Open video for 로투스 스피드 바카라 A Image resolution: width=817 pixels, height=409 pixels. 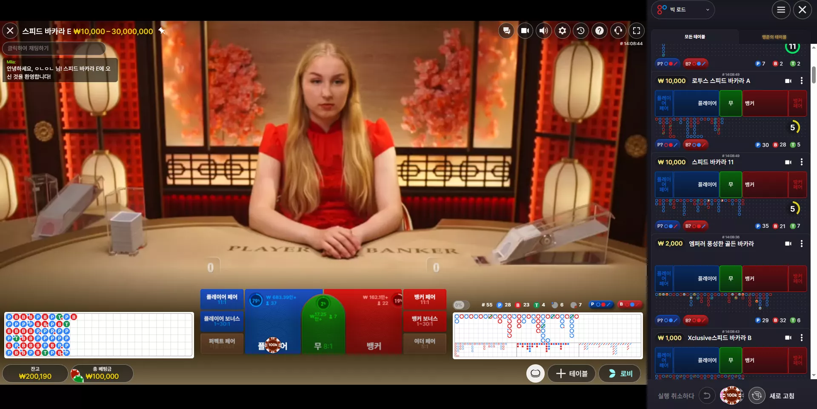coord(788,81)
